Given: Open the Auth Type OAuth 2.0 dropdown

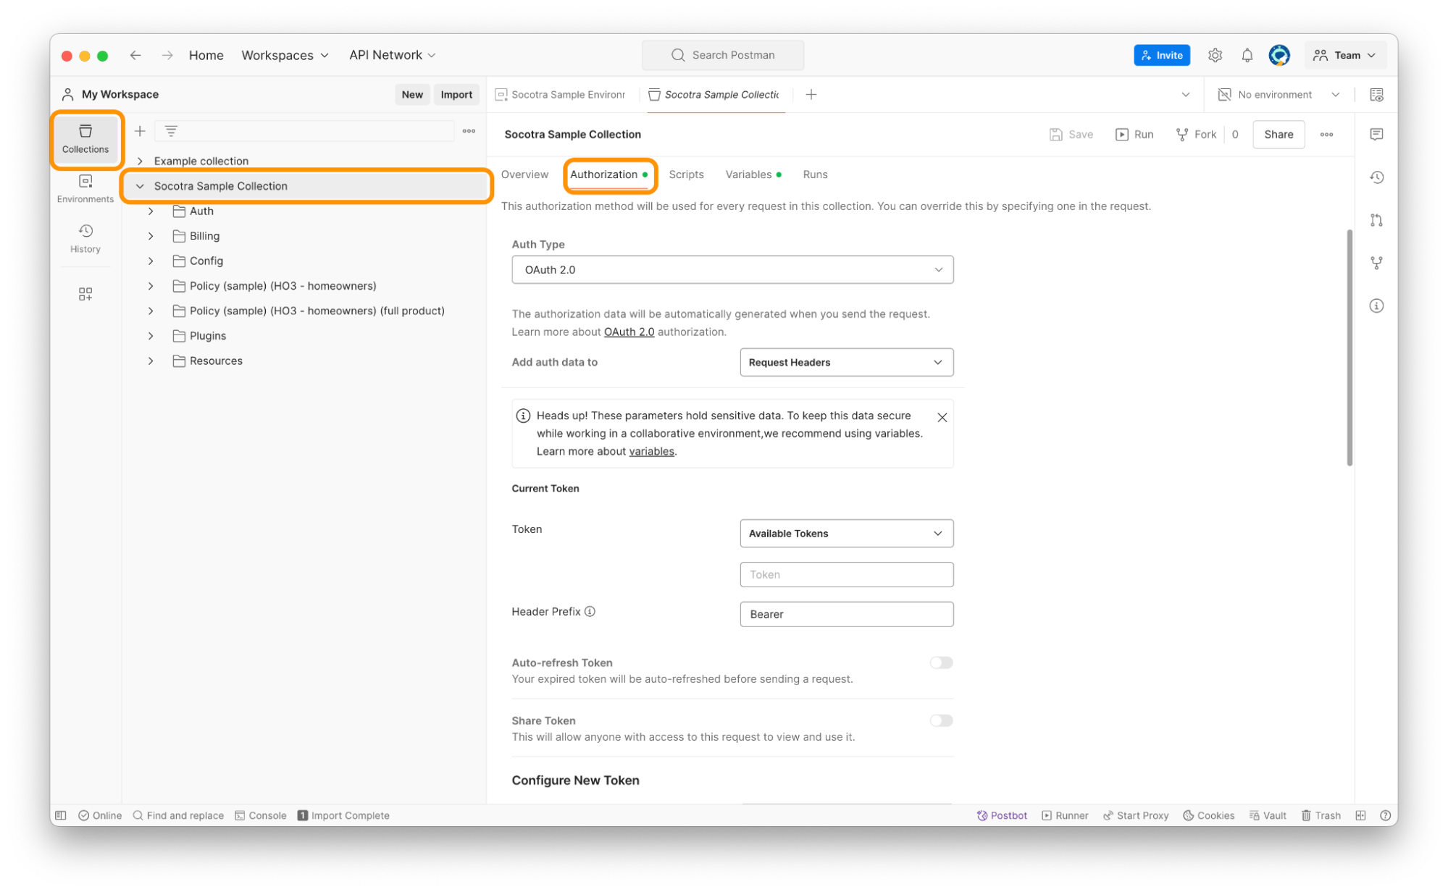Looking at the screenshot, I should coord(732,269).
